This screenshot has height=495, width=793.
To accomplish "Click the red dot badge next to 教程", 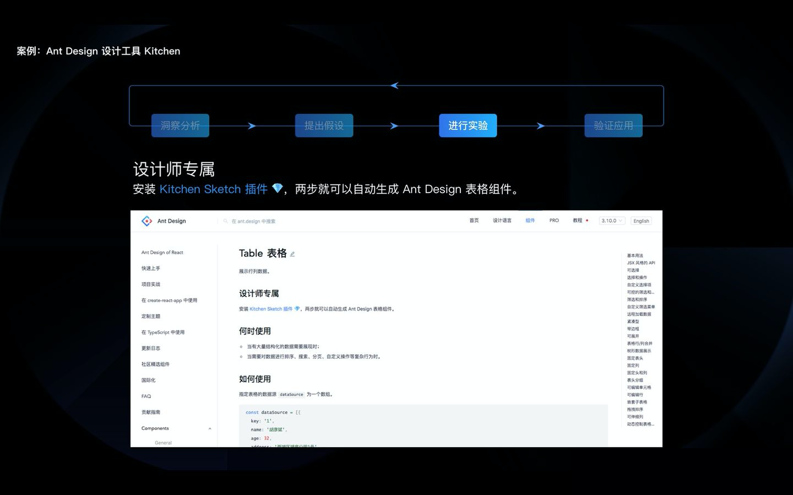I will [x=587, y=219].
